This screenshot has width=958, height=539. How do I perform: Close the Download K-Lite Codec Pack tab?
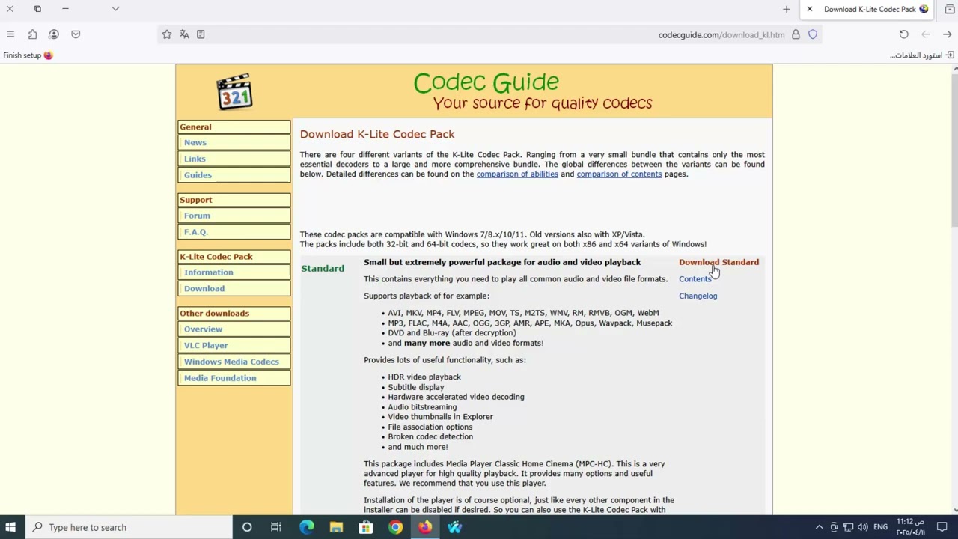pos(810,9)
